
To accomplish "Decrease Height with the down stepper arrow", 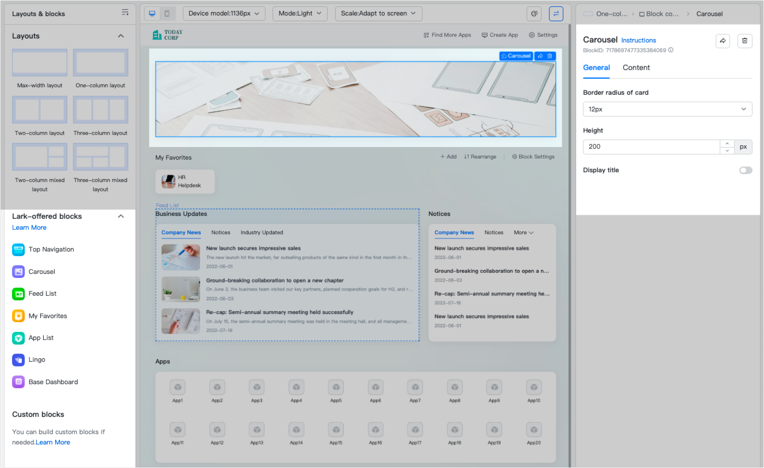I will pos(727,150).
